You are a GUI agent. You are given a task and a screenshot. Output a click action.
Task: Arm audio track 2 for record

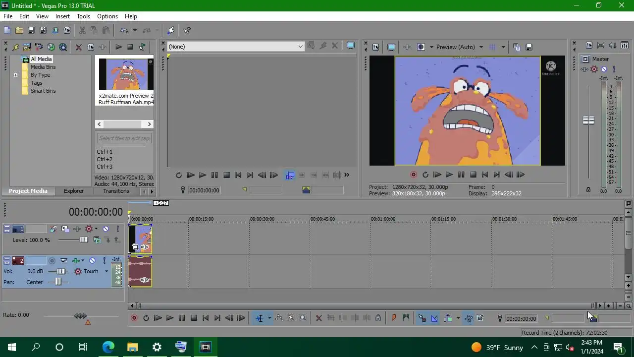pos(52,260)
